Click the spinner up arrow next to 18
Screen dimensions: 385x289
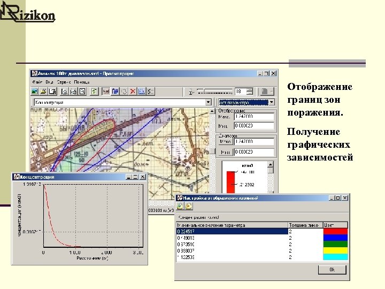tap(250, 90)
